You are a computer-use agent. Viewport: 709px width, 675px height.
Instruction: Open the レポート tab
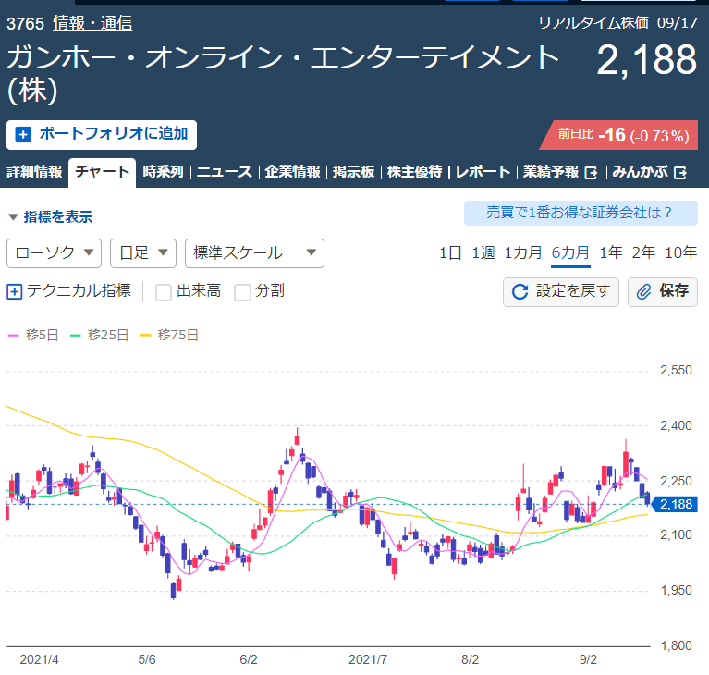[x=483, y=172]
